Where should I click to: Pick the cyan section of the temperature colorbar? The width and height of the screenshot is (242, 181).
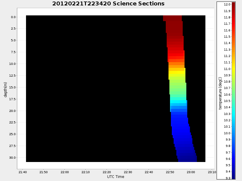(x=233, y=115)
